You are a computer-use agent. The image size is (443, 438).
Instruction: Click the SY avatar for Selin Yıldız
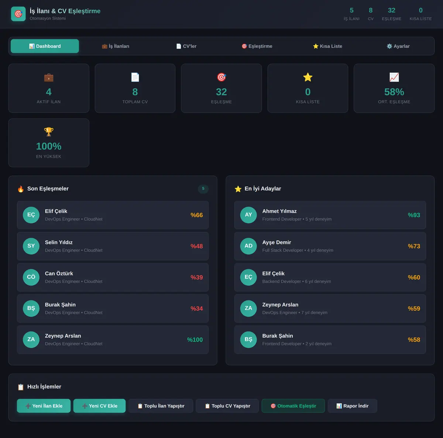tap(31, 246)
